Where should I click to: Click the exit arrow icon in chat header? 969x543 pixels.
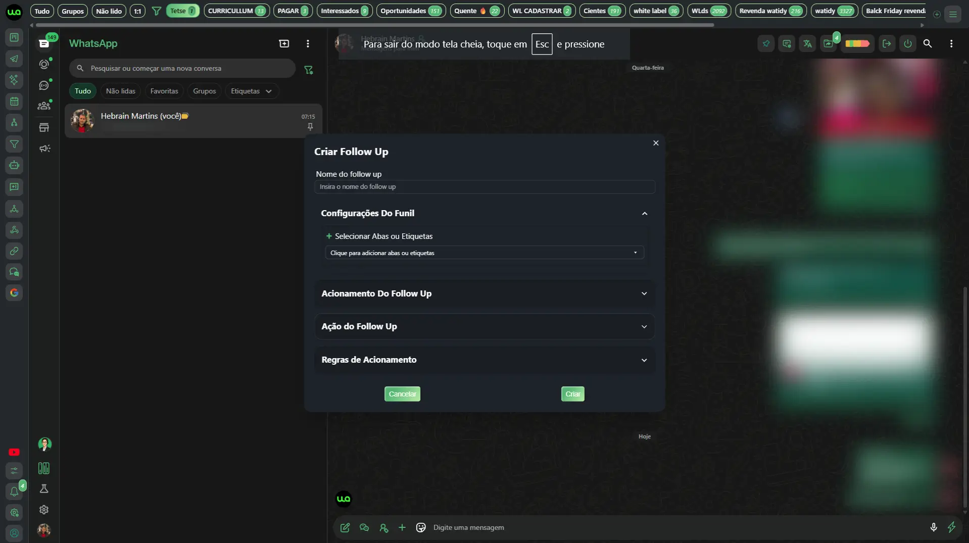887,44
